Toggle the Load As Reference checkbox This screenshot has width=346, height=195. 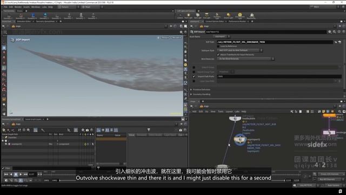[x=218, y=46]
